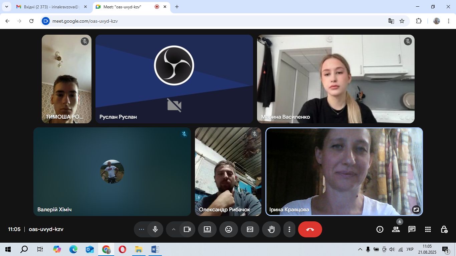456x256 pixels.
Task: Open the people panel showing 6
Action: 396,229
